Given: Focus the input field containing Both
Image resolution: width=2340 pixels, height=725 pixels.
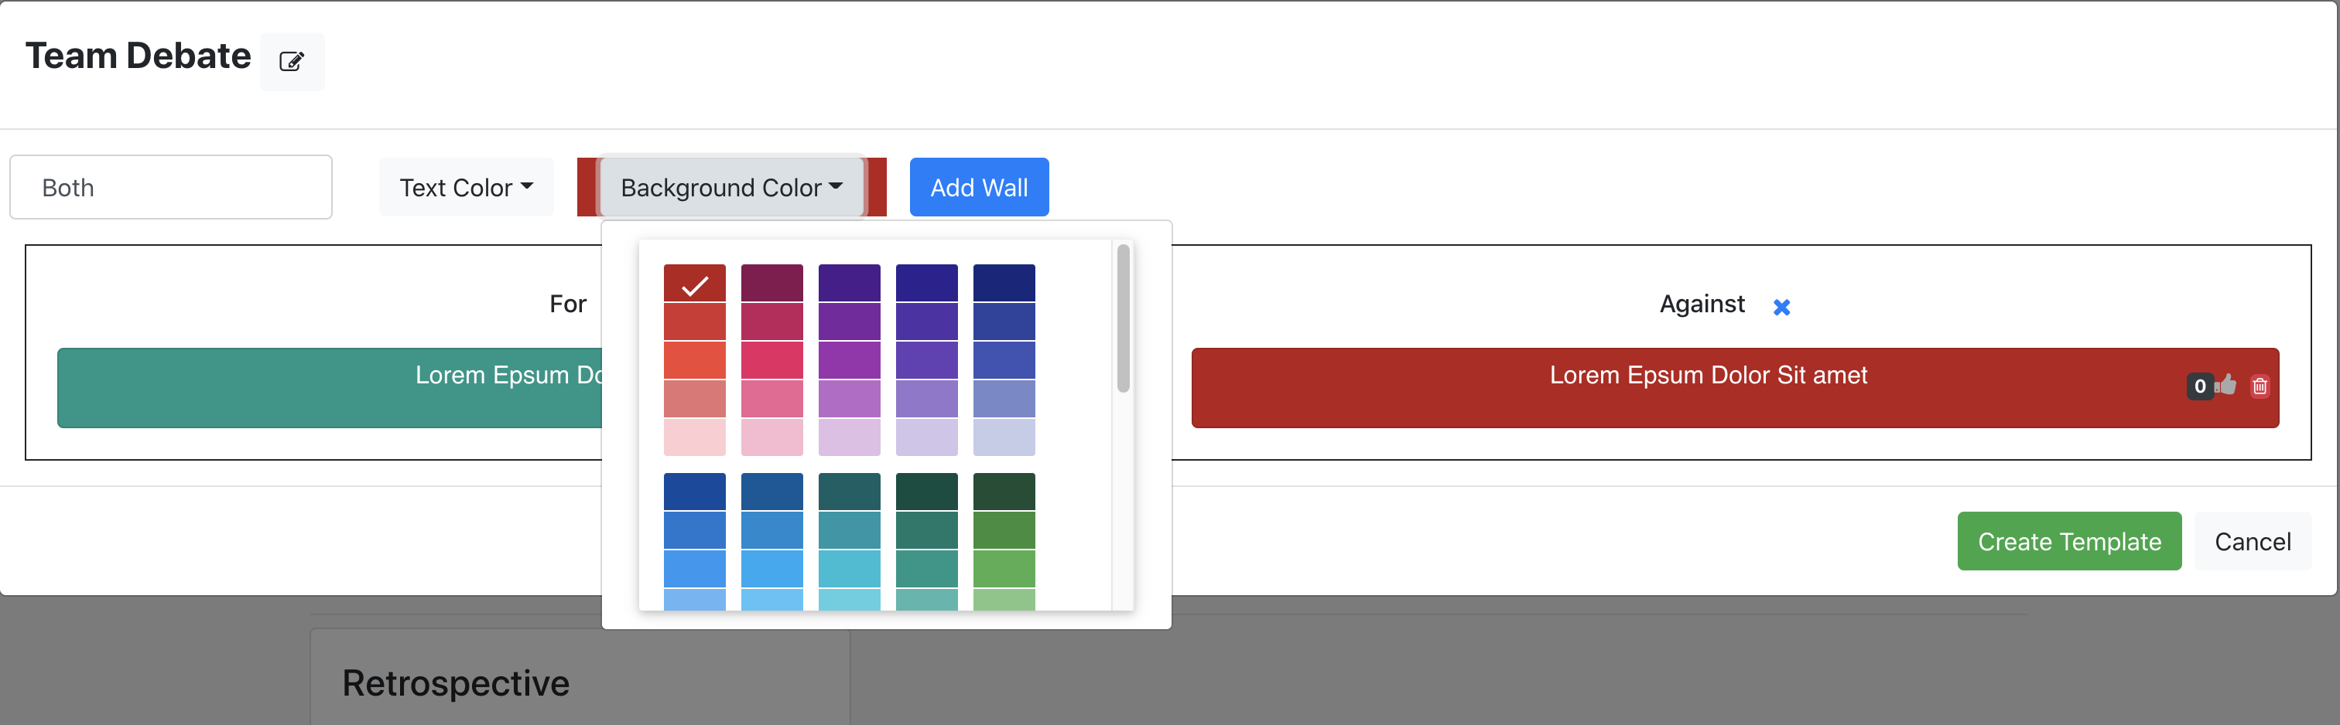Looking at the screenshot, I should point(171,187).
